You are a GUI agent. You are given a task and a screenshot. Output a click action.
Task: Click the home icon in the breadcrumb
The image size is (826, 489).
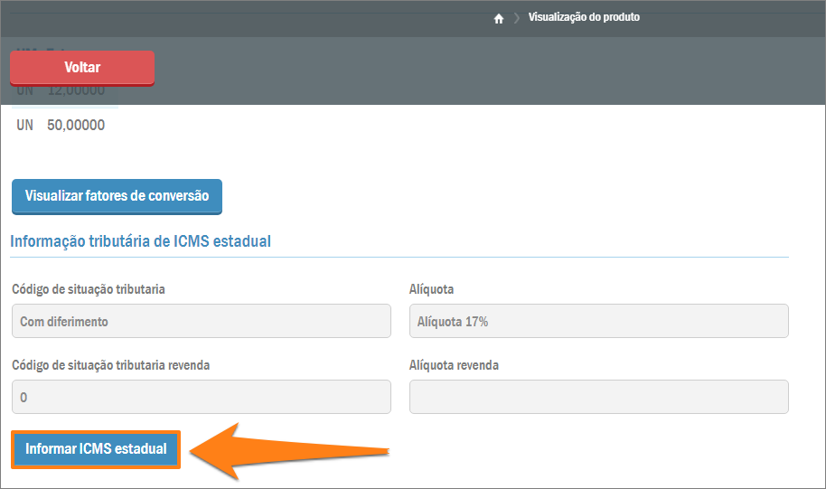point(498,18)
